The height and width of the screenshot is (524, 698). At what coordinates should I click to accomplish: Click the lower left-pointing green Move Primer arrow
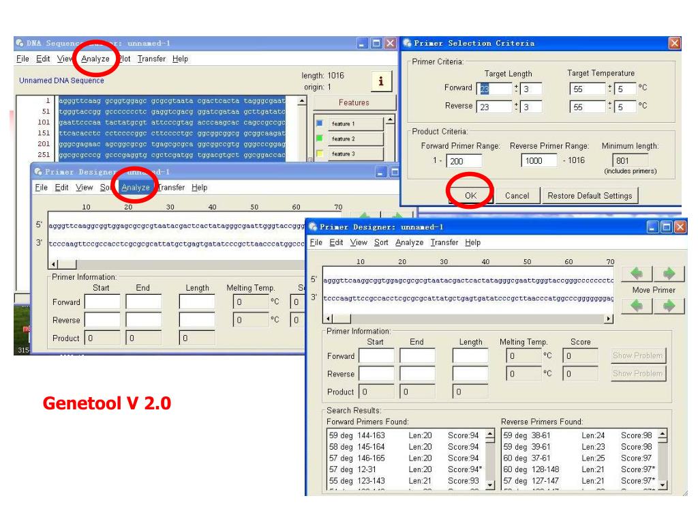(x=637, y=306)
